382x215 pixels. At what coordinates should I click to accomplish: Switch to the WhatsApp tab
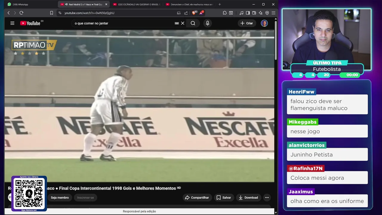pos(20,4)
